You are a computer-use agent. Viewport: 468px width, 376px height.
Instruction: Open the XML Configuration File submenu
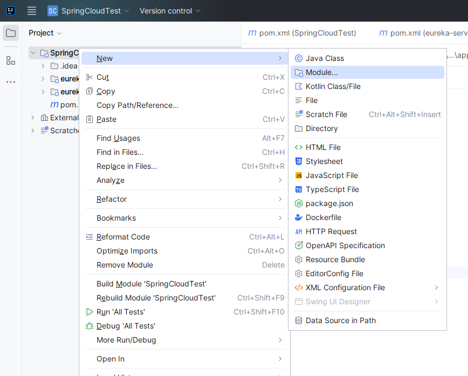pos(345,288)
